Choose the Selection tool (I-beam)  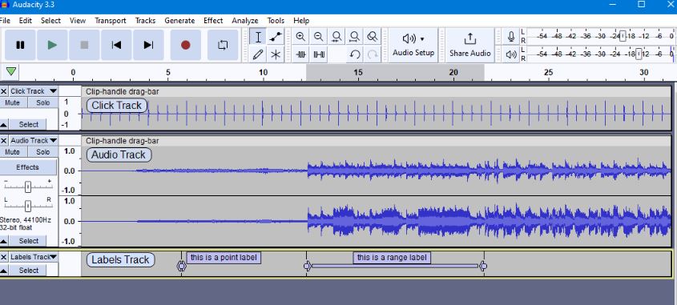pyautogui.click(x=258, y=37)
